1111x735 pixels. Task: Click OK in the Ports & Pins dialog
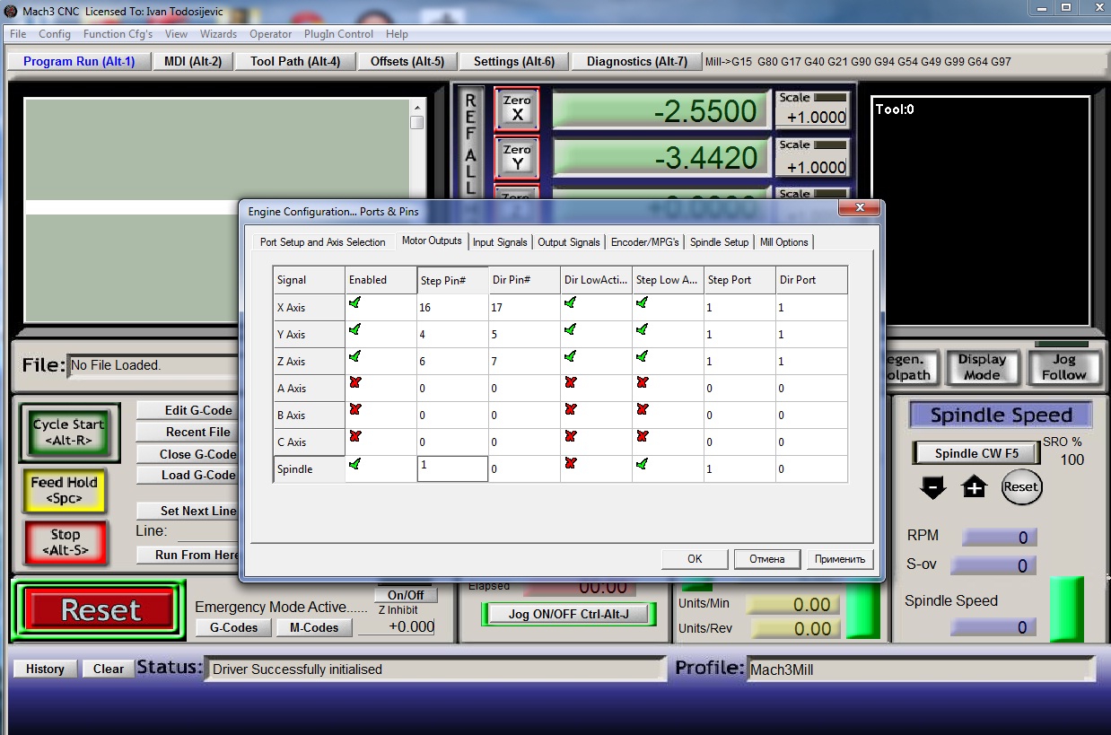click(x=695, y=558)
